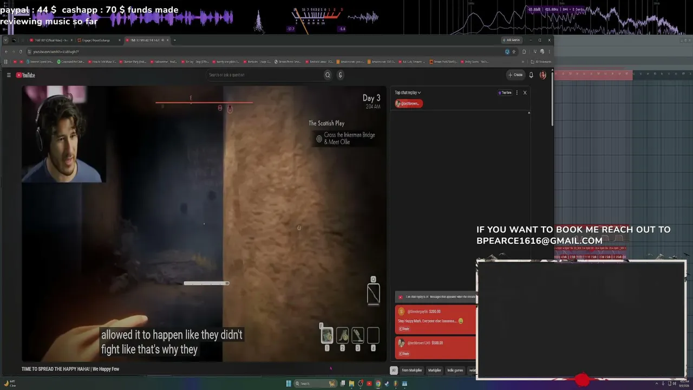Open the Internet Speed Test bookmark
The image size is (693, 390).
click(x=41, y=62)
